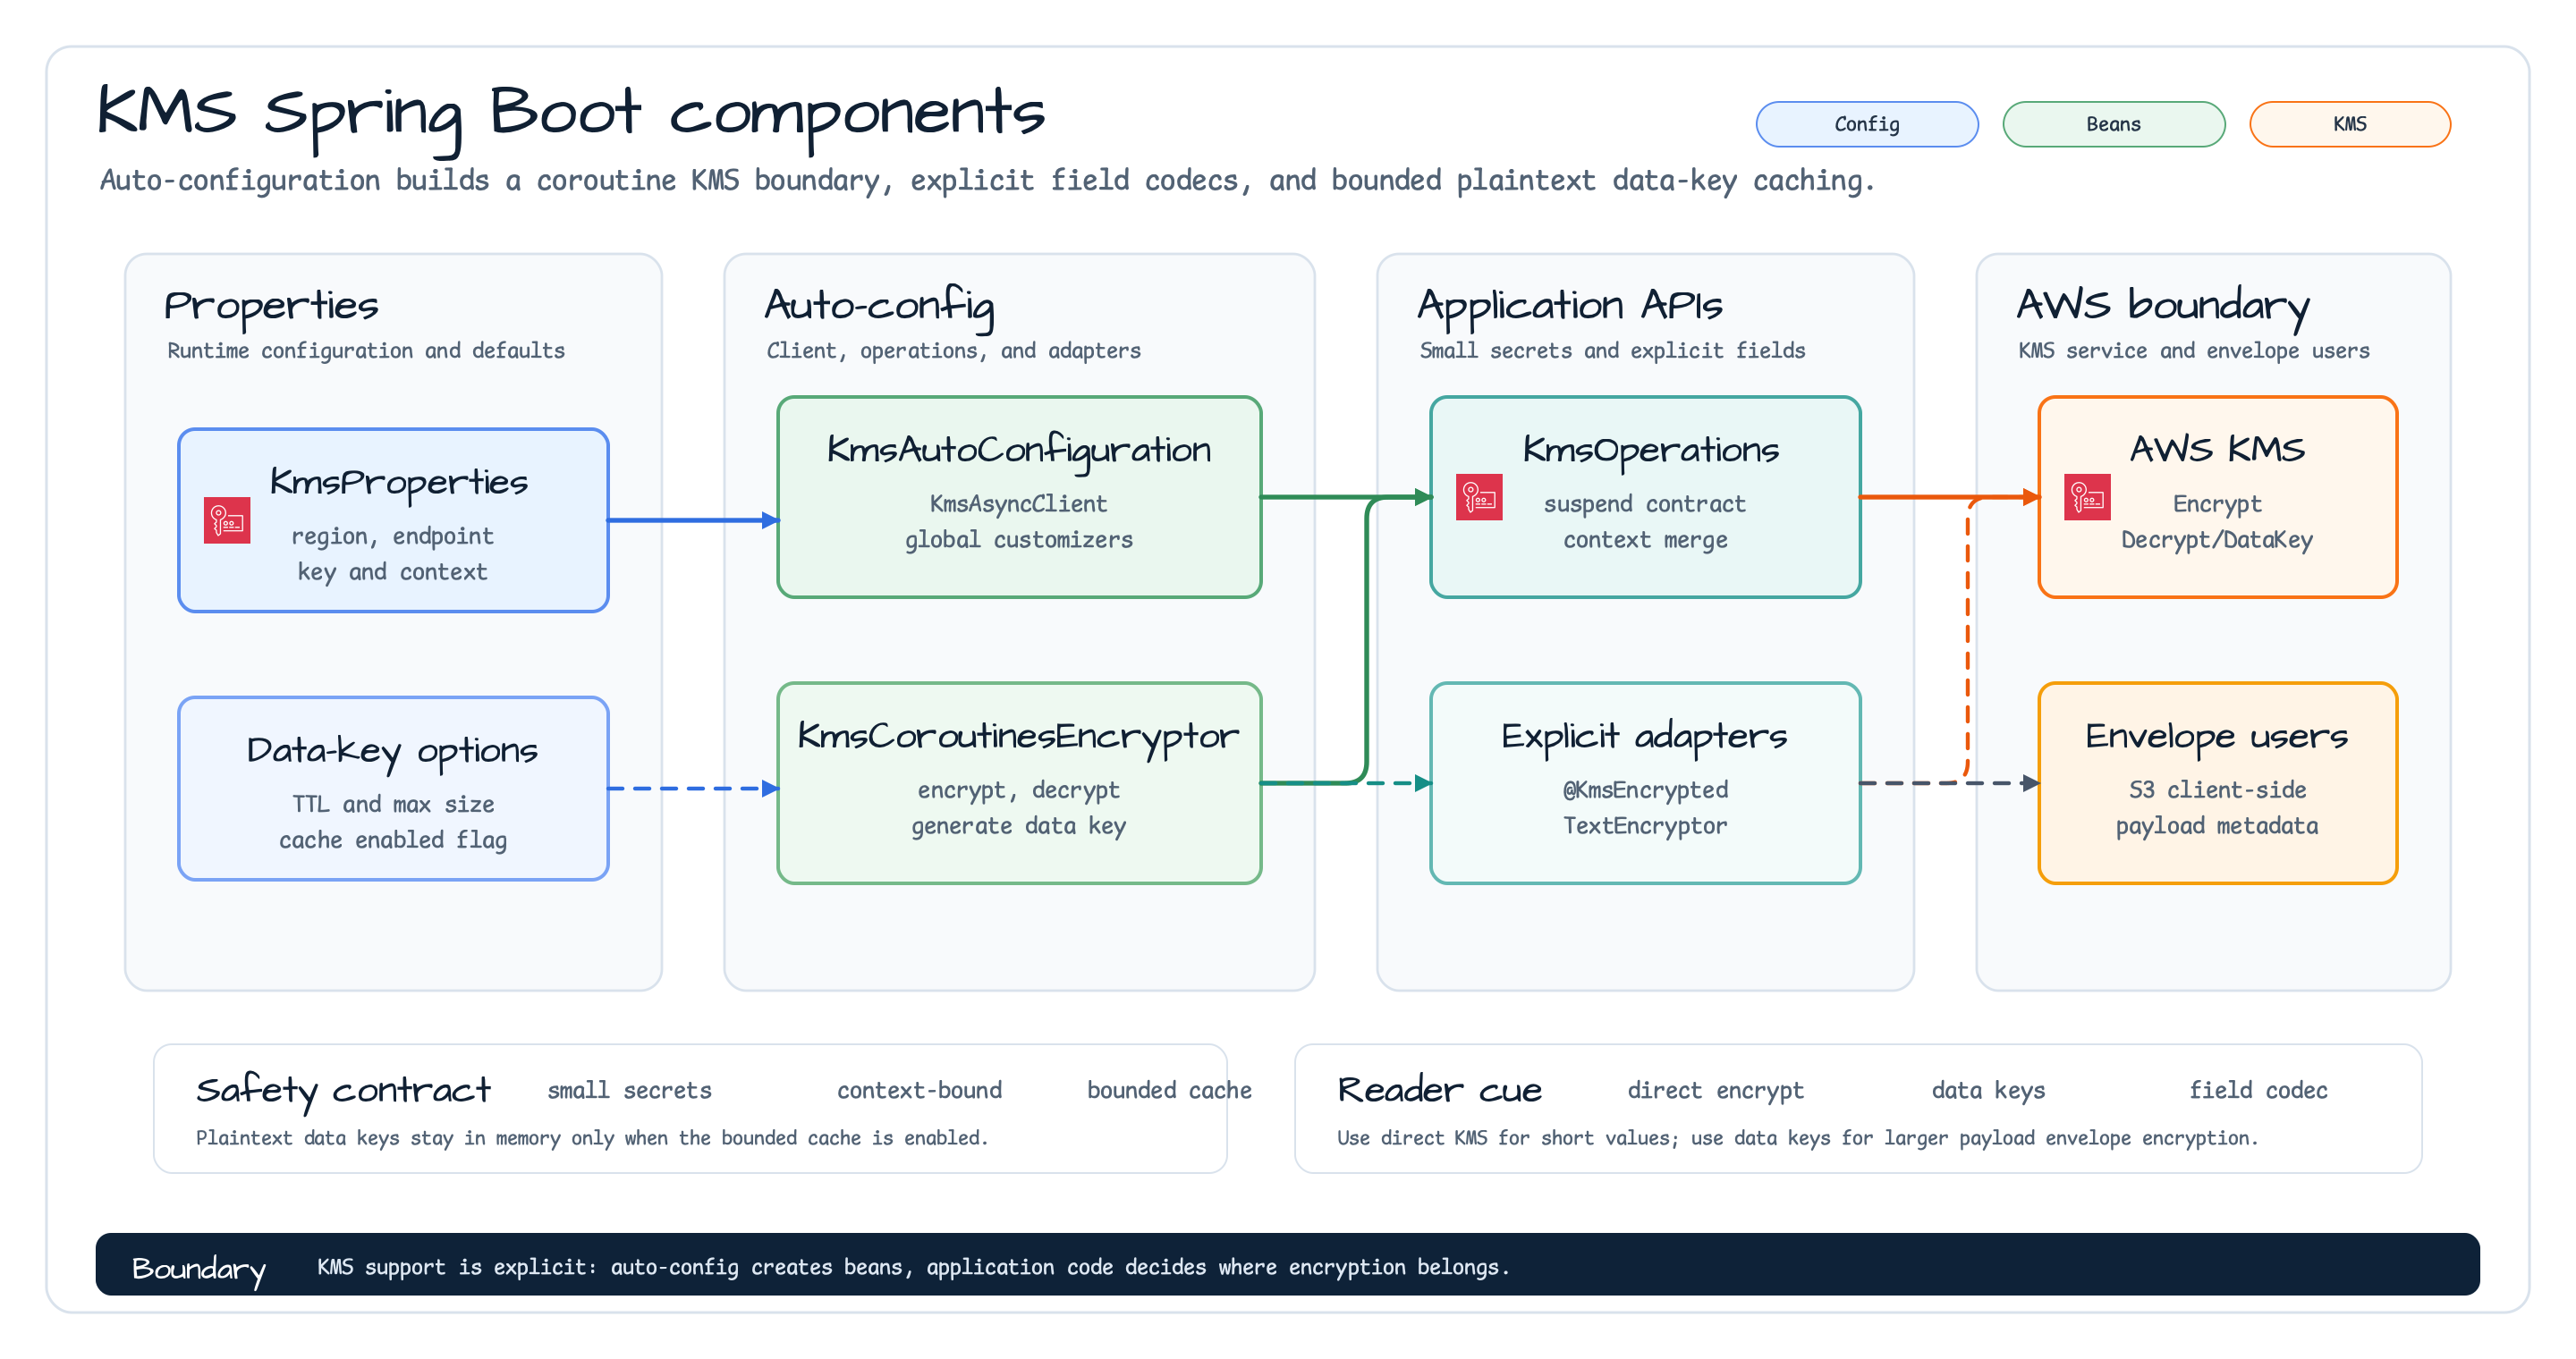Click the KmsOperations title text
The image size is (2576, 1359).
coord(1651,451)
